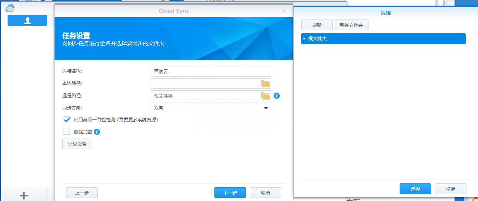
Task: Expand the 根文件夹 tree arrow
Action: coord(304,39)
